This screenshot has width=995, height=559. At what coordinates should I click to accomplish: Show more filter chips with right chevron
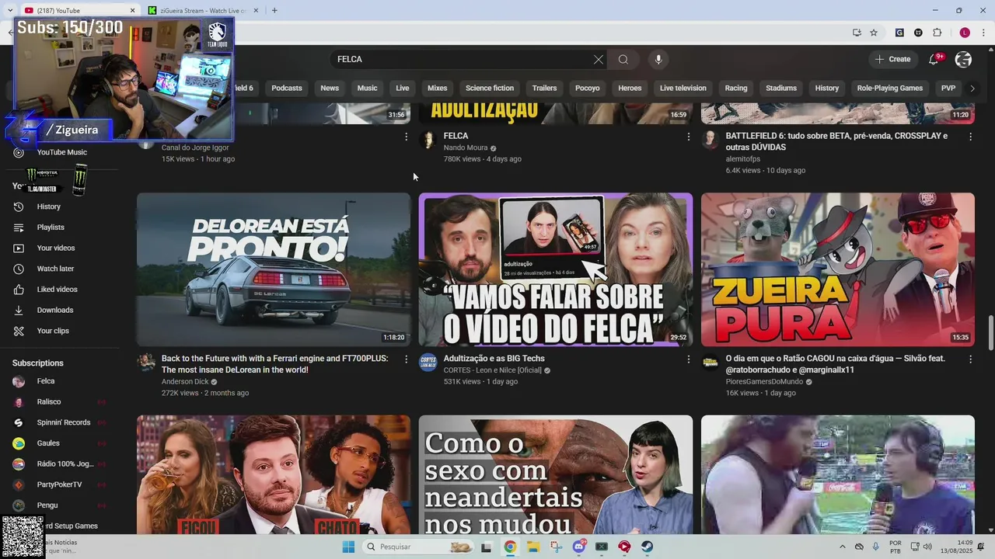click(x=972, y=88)
